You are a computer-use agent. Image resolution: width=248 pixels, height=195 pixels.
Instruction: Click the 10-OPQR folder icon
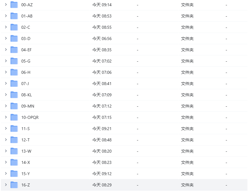(x=14, y=117)
